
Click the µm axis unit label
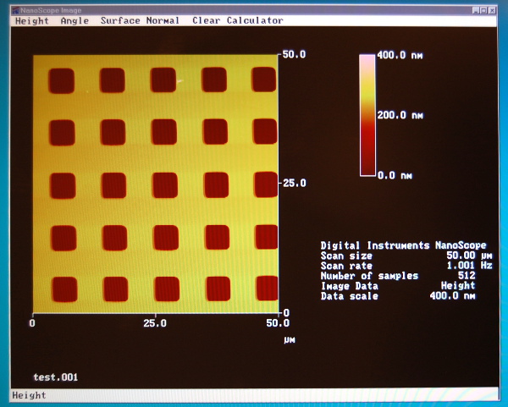(290, 340)
